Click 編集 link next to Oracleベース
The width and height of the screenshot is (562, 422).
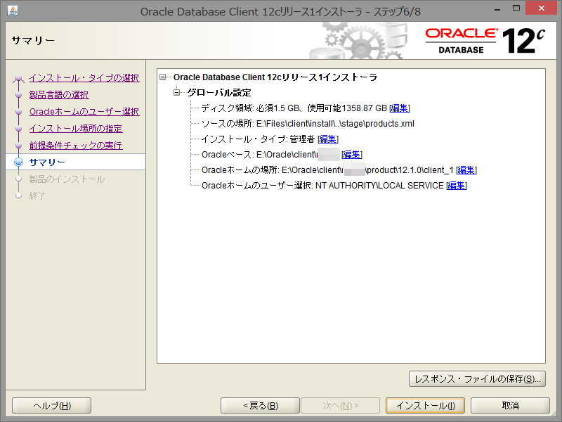[352, 155]
